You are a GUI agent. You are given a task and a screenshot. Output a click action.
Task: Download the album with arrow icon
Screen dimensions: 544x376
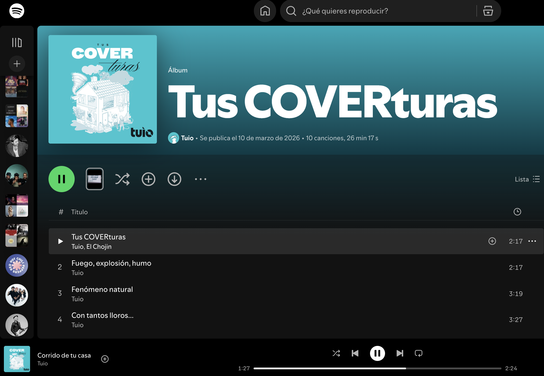[174, 179]
